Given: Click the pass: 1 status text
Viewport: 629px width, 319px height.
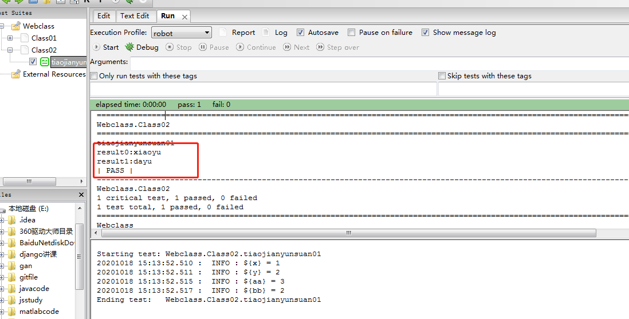Looking at the screenshot, I should click(x=190, y=105).
